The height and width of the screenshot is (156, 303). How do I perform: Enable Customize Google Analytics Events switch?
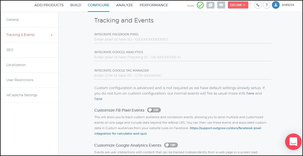[x=171, y=145]
